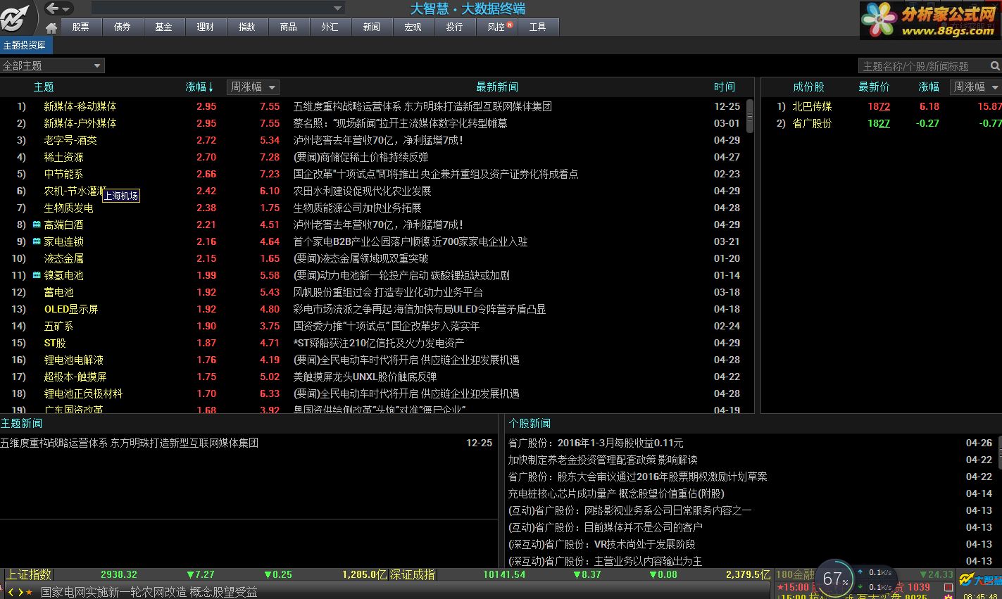The image size is (1002, 599).
Task: Open news about 泸州老窖 in 老字号-酒类 row
Action: pyautogui.click(x=378, y=140)
